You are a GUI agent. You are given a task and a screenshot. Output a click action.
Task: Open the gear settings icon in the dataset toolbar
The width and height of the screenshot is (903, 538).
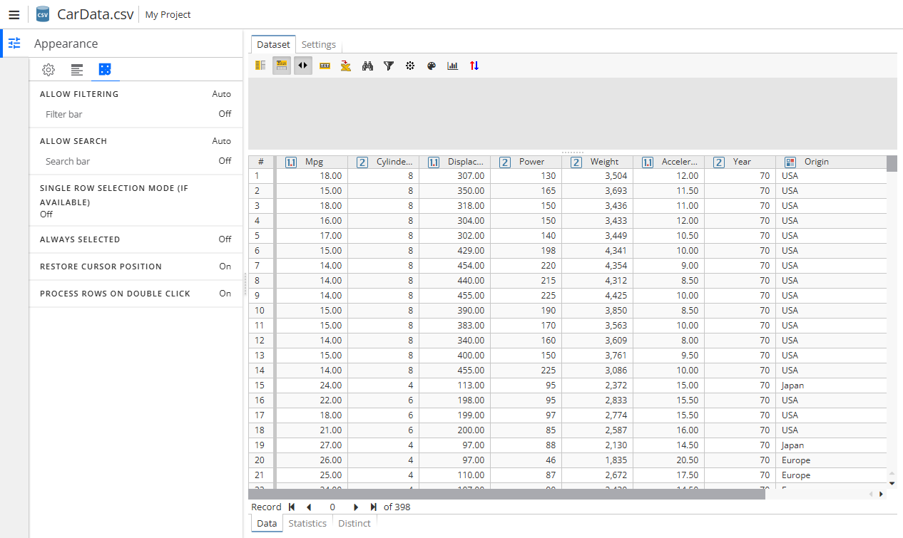coord(410,66)
